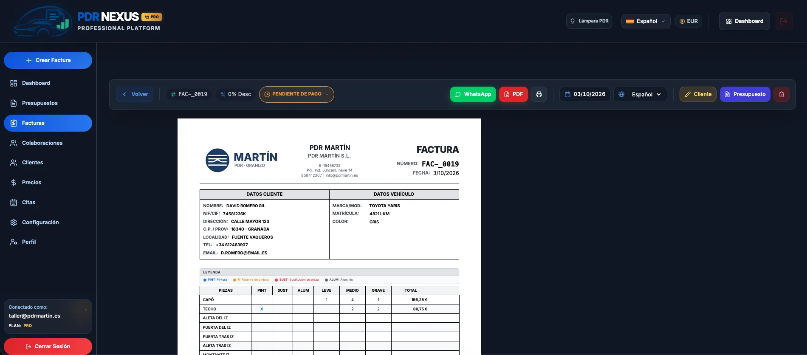Expand the connected account chevron
This screenshot has height=355, width=807.
point(86,309)
